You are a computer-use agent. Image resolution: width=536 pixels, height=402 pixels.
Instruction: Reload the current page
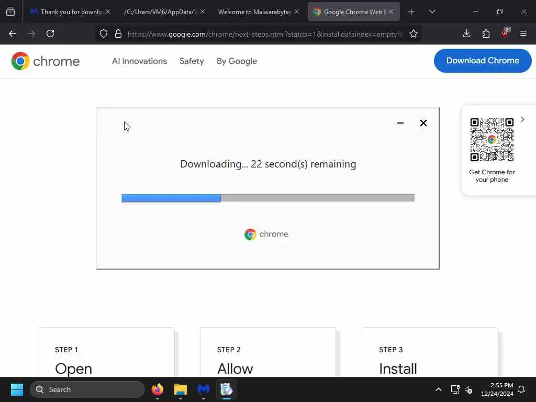(50, 33)
